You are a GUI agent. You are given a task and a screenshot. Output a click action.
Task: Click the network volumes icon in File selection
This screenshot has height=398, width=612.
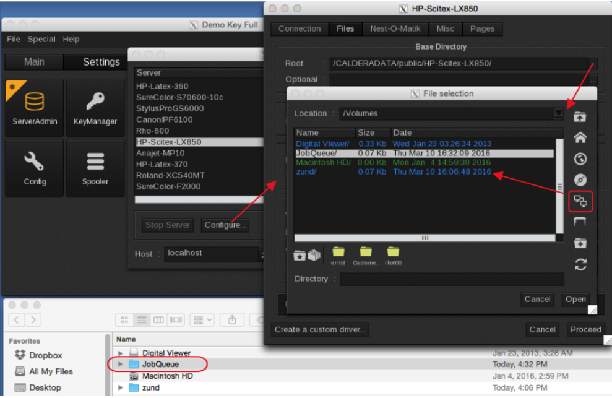point(580,201)
